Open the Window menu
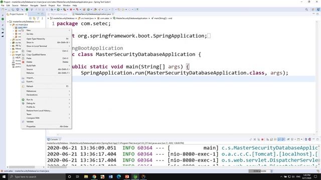 [67, 5]
